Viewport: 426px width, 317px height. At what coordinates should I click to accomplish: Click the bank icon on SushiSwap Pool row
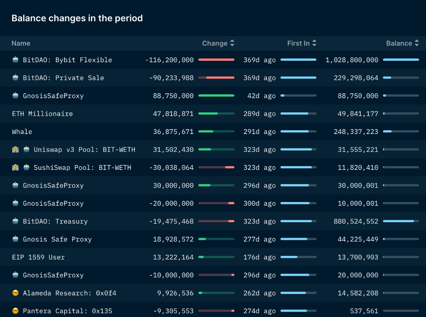(x=15, y=167)
